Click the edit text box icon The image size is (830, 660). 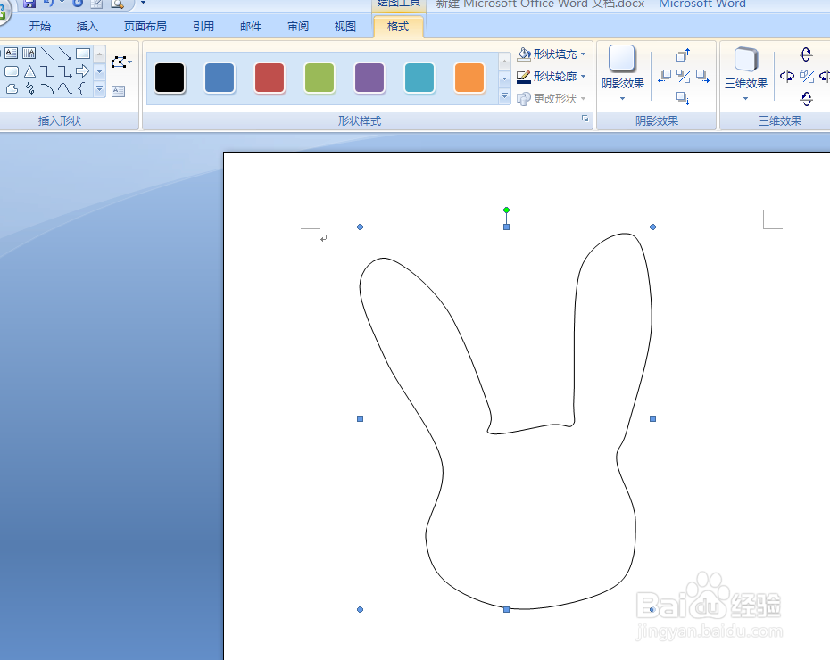pyautogui.click(x=119, y=91)
